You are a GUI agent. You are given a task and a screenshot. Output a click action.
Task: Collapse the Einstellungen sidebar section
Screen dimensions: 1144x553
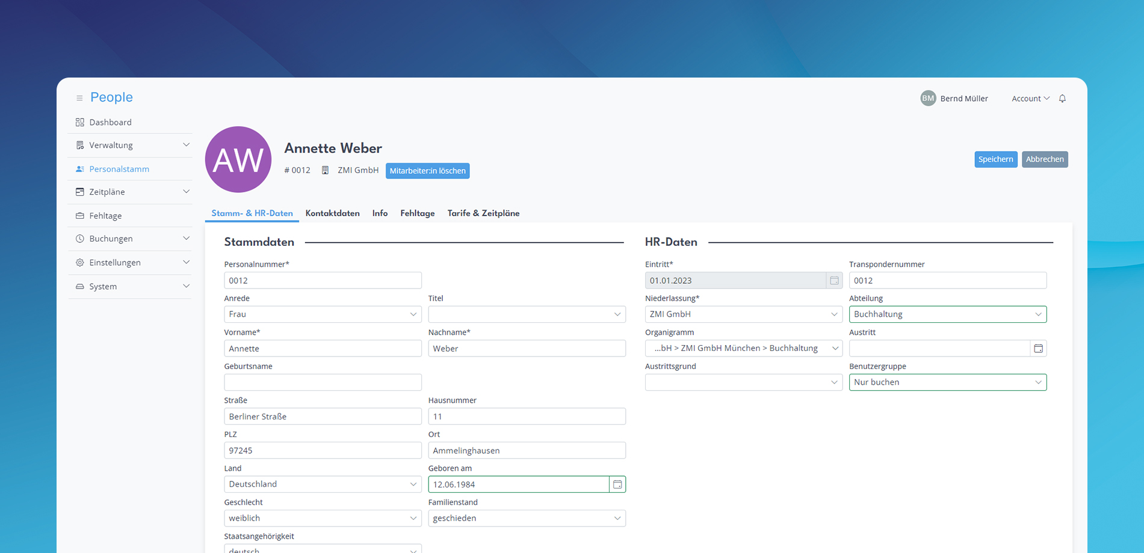click(187, 263)
